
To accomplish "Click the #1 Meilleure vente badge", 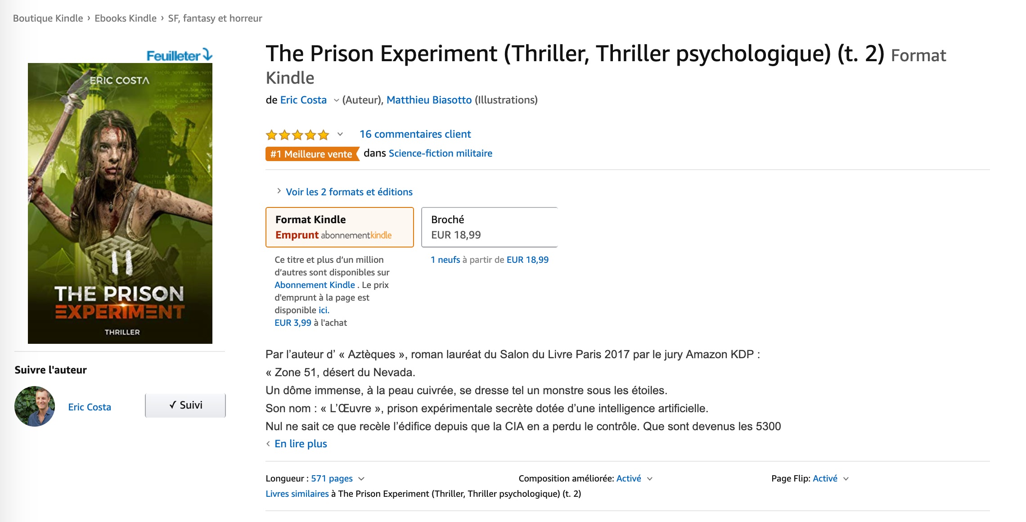I will pyautogui.click(x=311, y=154).
